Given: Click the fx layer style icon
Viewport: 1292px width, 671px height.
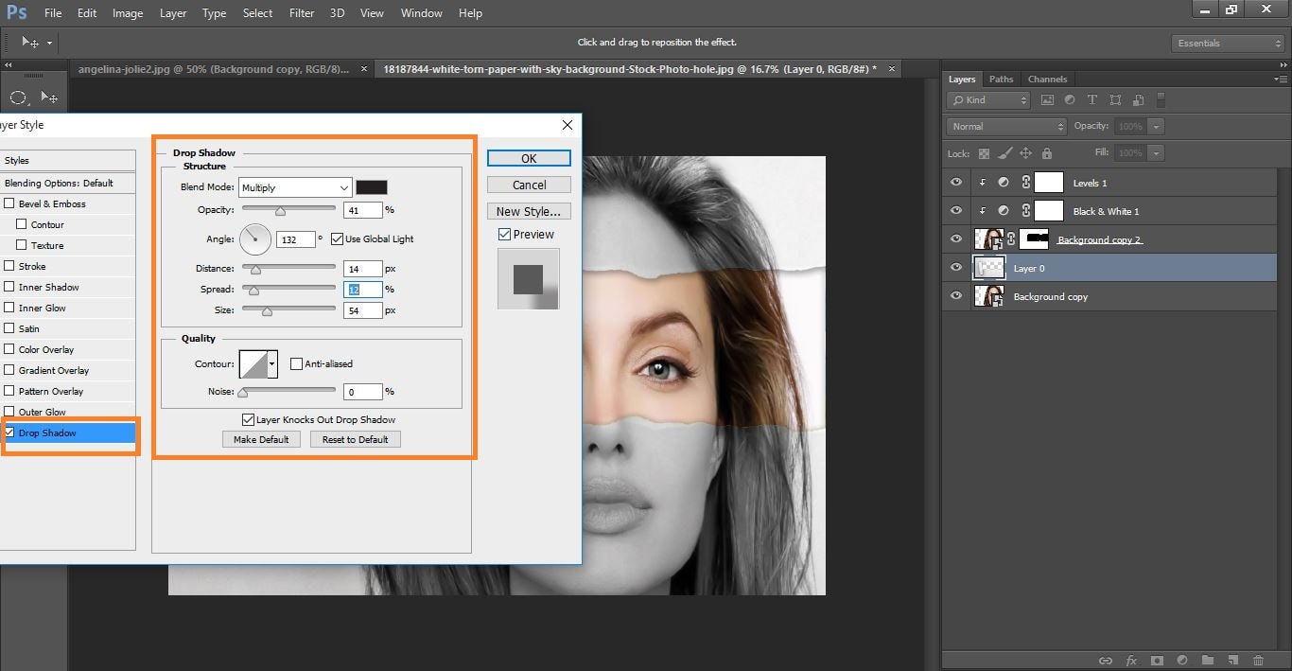Looking at the screenshot, I should click(x=1130, y=660).
